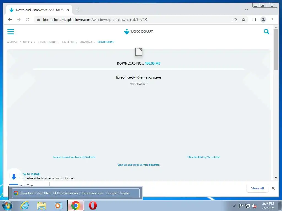Viewport: 282px width, 211px height.
Task: Click the DOWNLOADING breadcrumb
Action: pos(106,42)
